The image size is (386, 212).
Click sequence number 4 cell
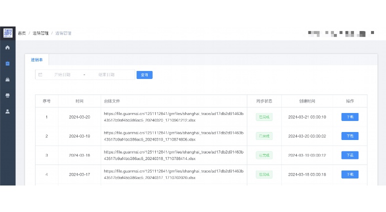coord(47,174)
